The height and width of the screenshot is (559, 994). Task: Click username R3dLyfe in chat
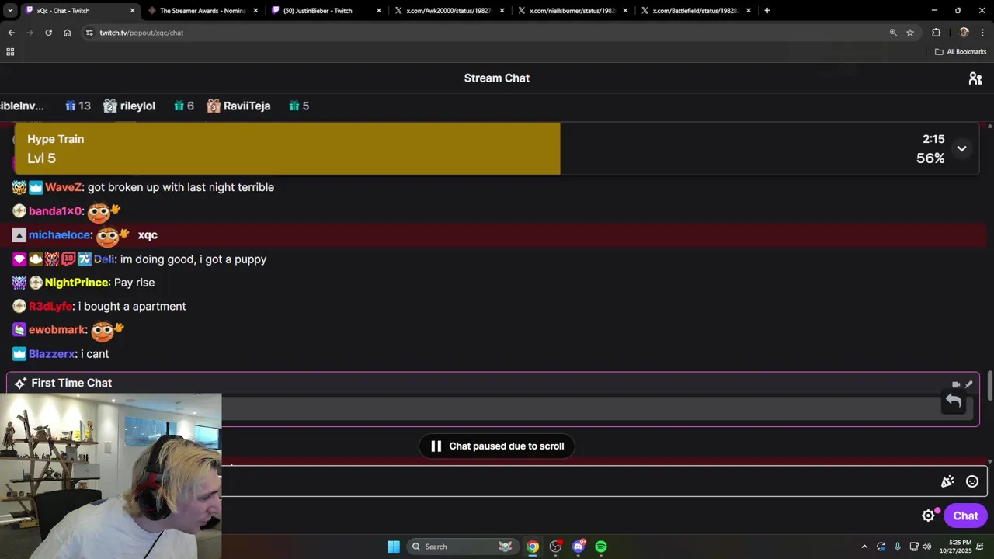[50, 307]
